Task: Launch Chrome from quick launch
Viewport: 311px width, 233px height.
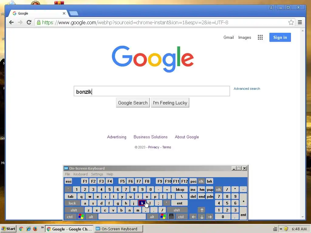Action: point(21,229)
